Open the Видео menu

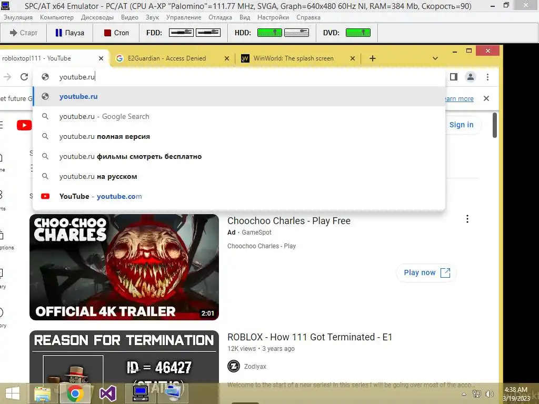tap(129, 17)
